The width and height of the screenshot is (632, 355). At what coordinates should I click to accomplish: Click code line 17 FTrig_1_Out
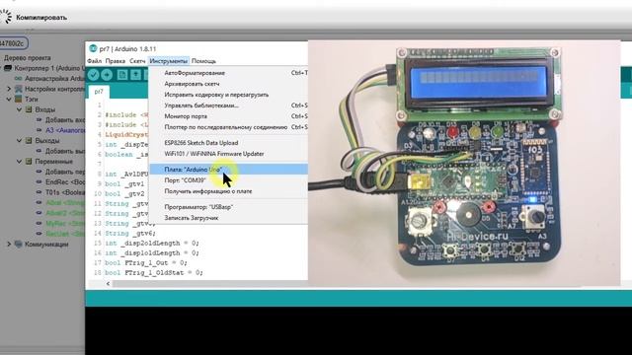click(145, 262)
